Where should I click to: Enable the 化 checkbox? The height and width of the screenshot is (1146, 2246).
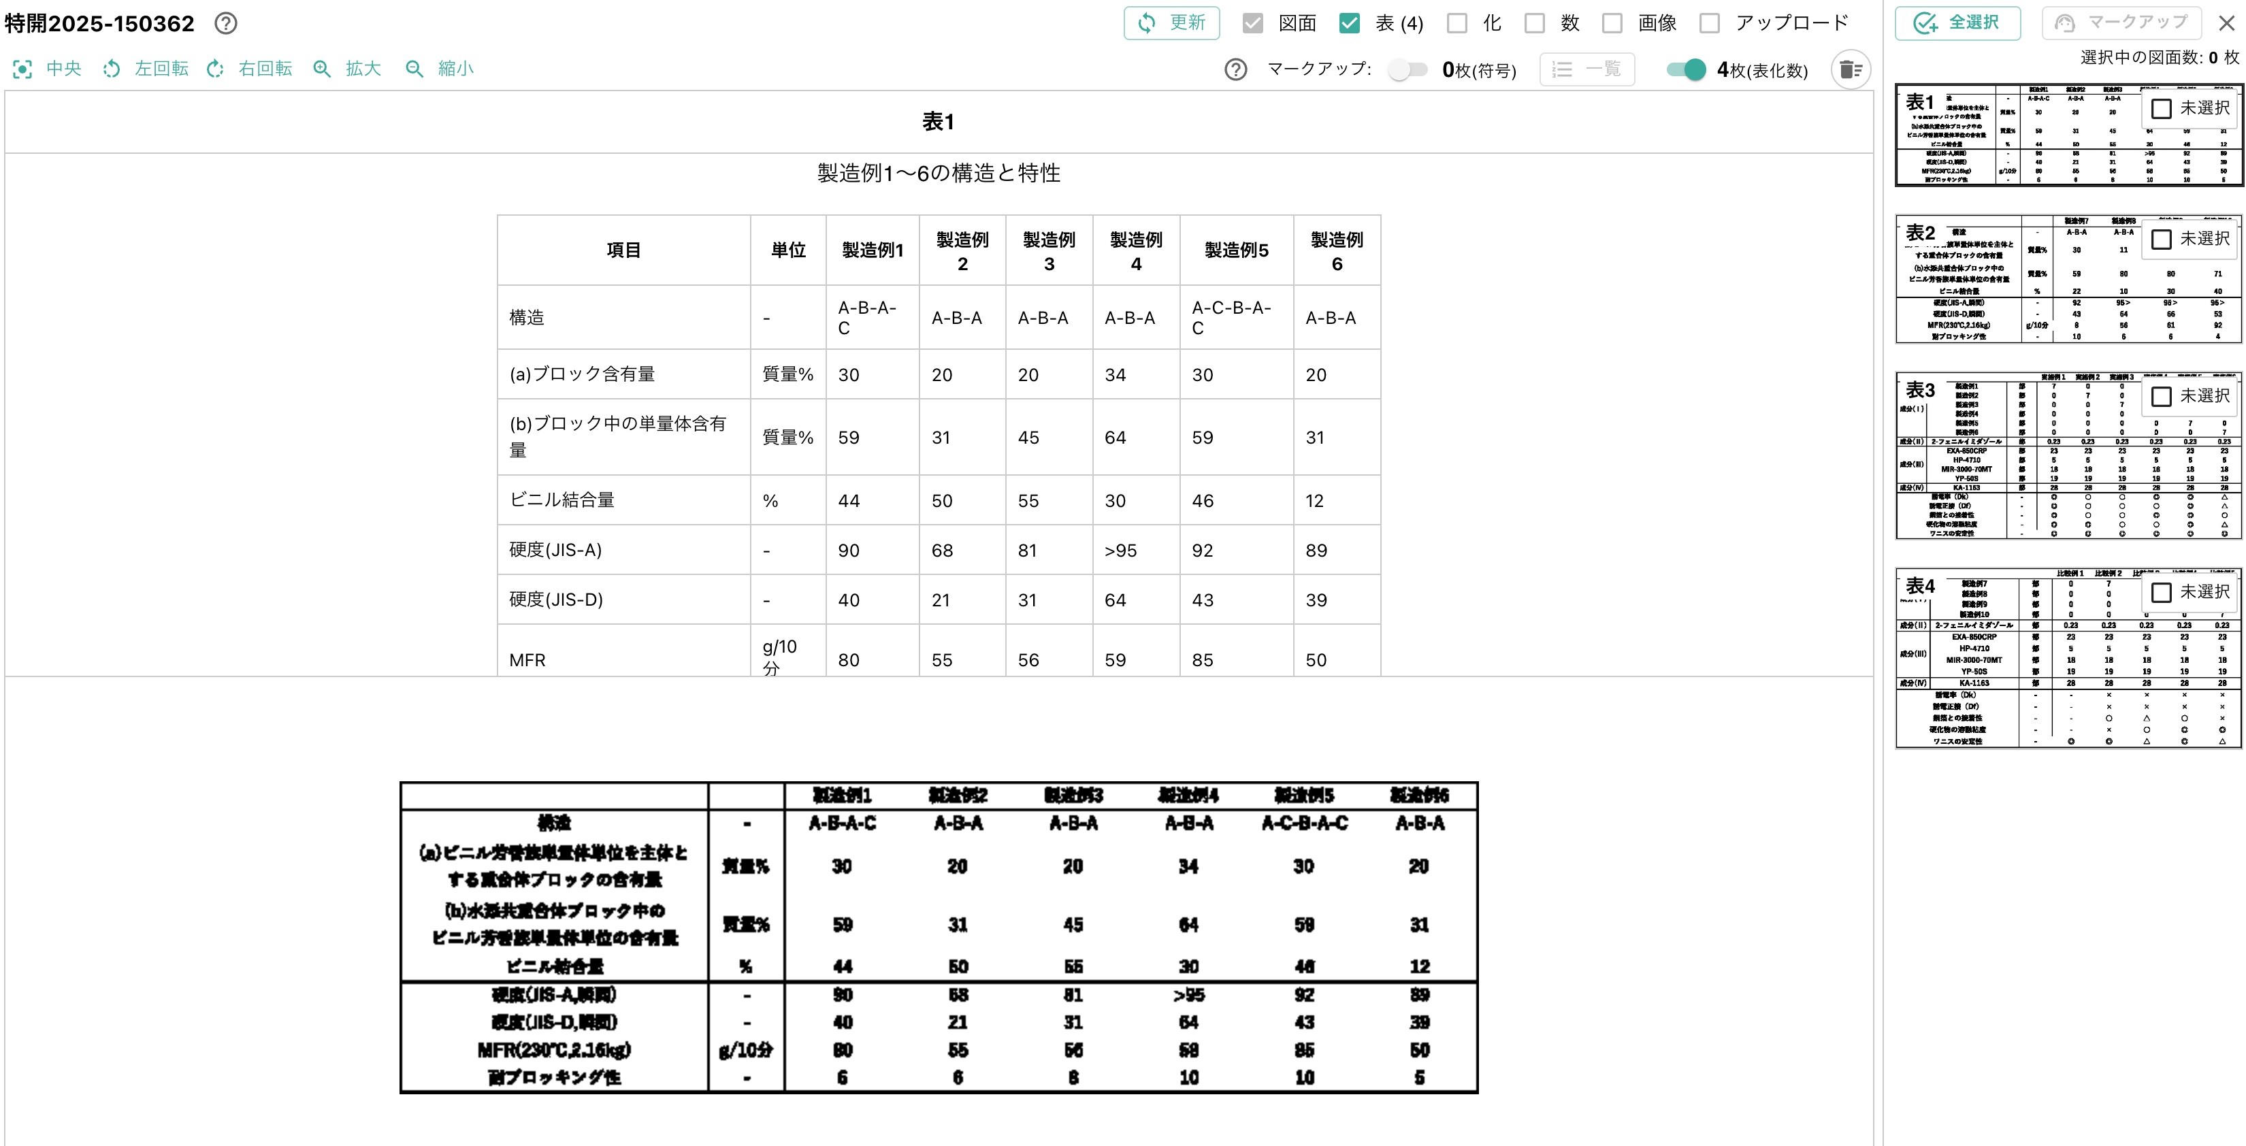(1457, 24)
